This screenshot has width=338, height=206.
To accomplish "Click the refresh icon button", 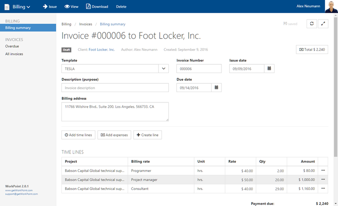I will [x=312, y=24].
